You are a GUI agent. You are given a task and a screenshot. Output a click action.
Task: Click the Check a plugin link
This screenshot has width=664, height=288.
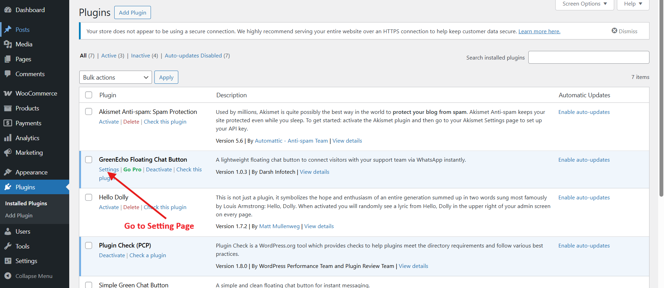tap(148, 255)
